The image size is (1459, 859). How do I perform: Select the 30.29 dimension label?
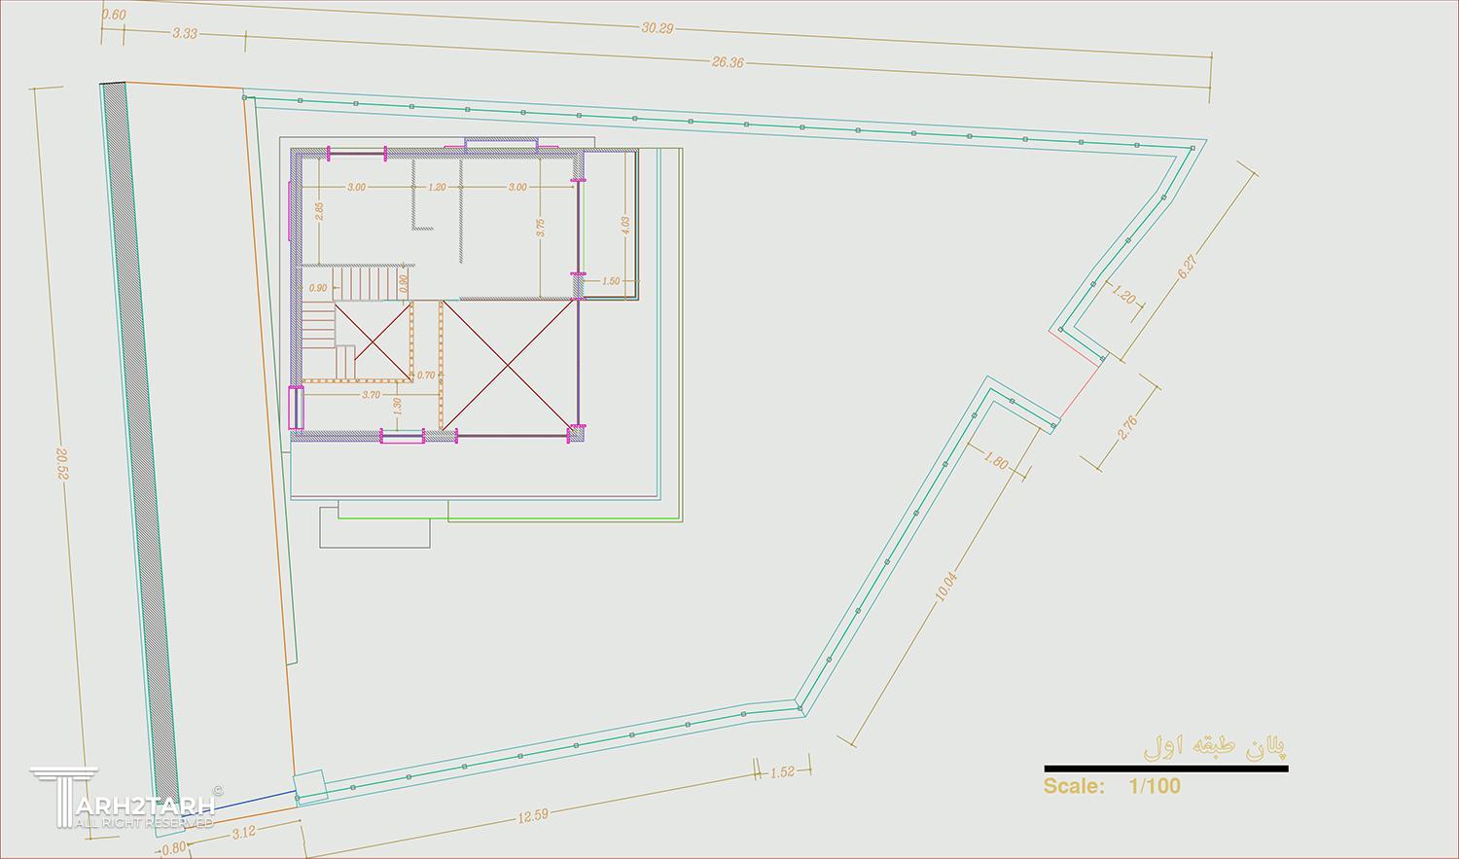pos(658,28)
